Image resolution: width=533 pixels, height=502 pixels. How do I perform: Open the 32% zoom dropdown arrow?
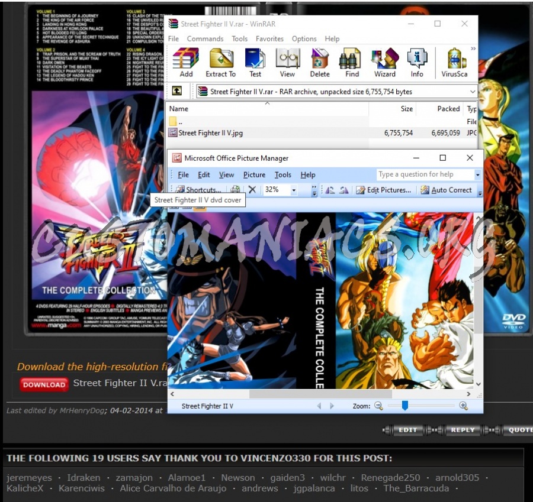click(x=294, y=190)
